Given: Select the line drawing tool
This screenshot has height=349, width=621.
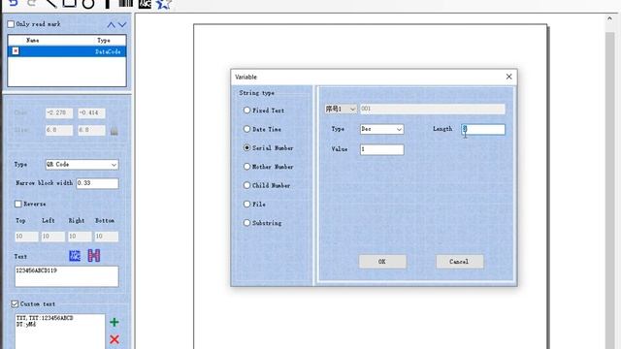Looking at the screenshot, I should tap(50, 3).
